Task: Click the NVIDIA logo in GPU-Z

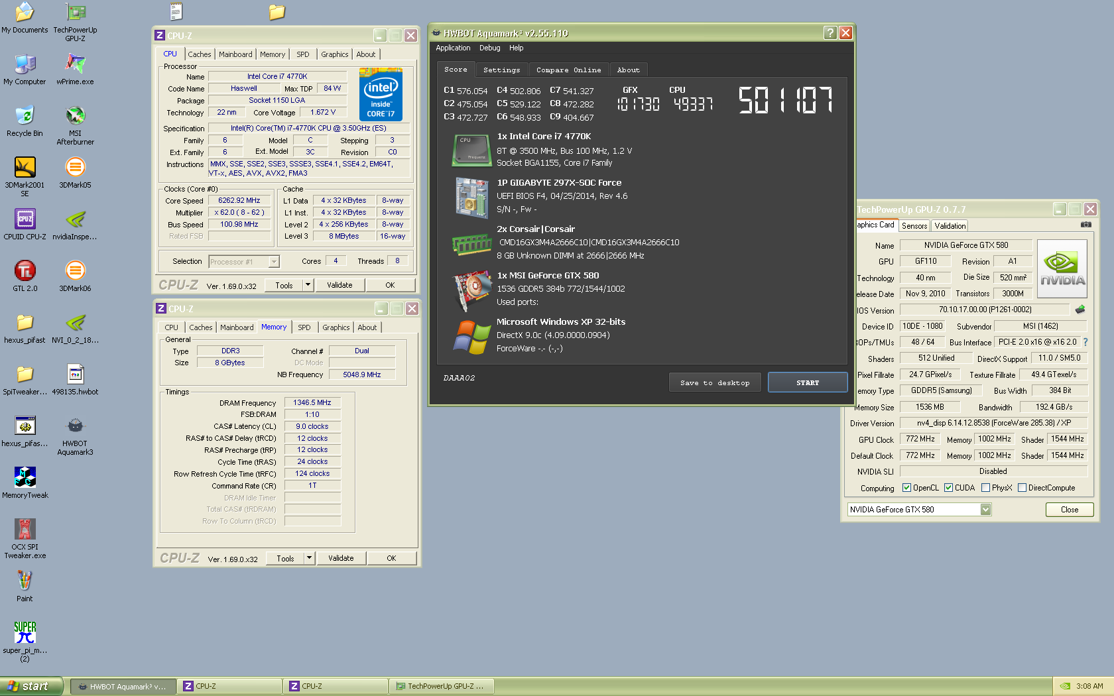Action: coord(1062,268)
